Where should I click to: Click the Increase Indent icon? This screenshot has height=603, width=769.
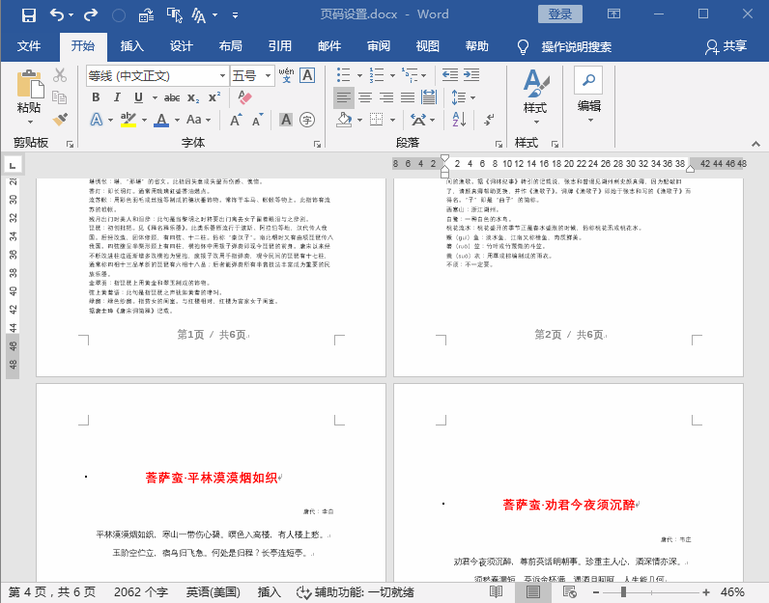tap(471, 75)
